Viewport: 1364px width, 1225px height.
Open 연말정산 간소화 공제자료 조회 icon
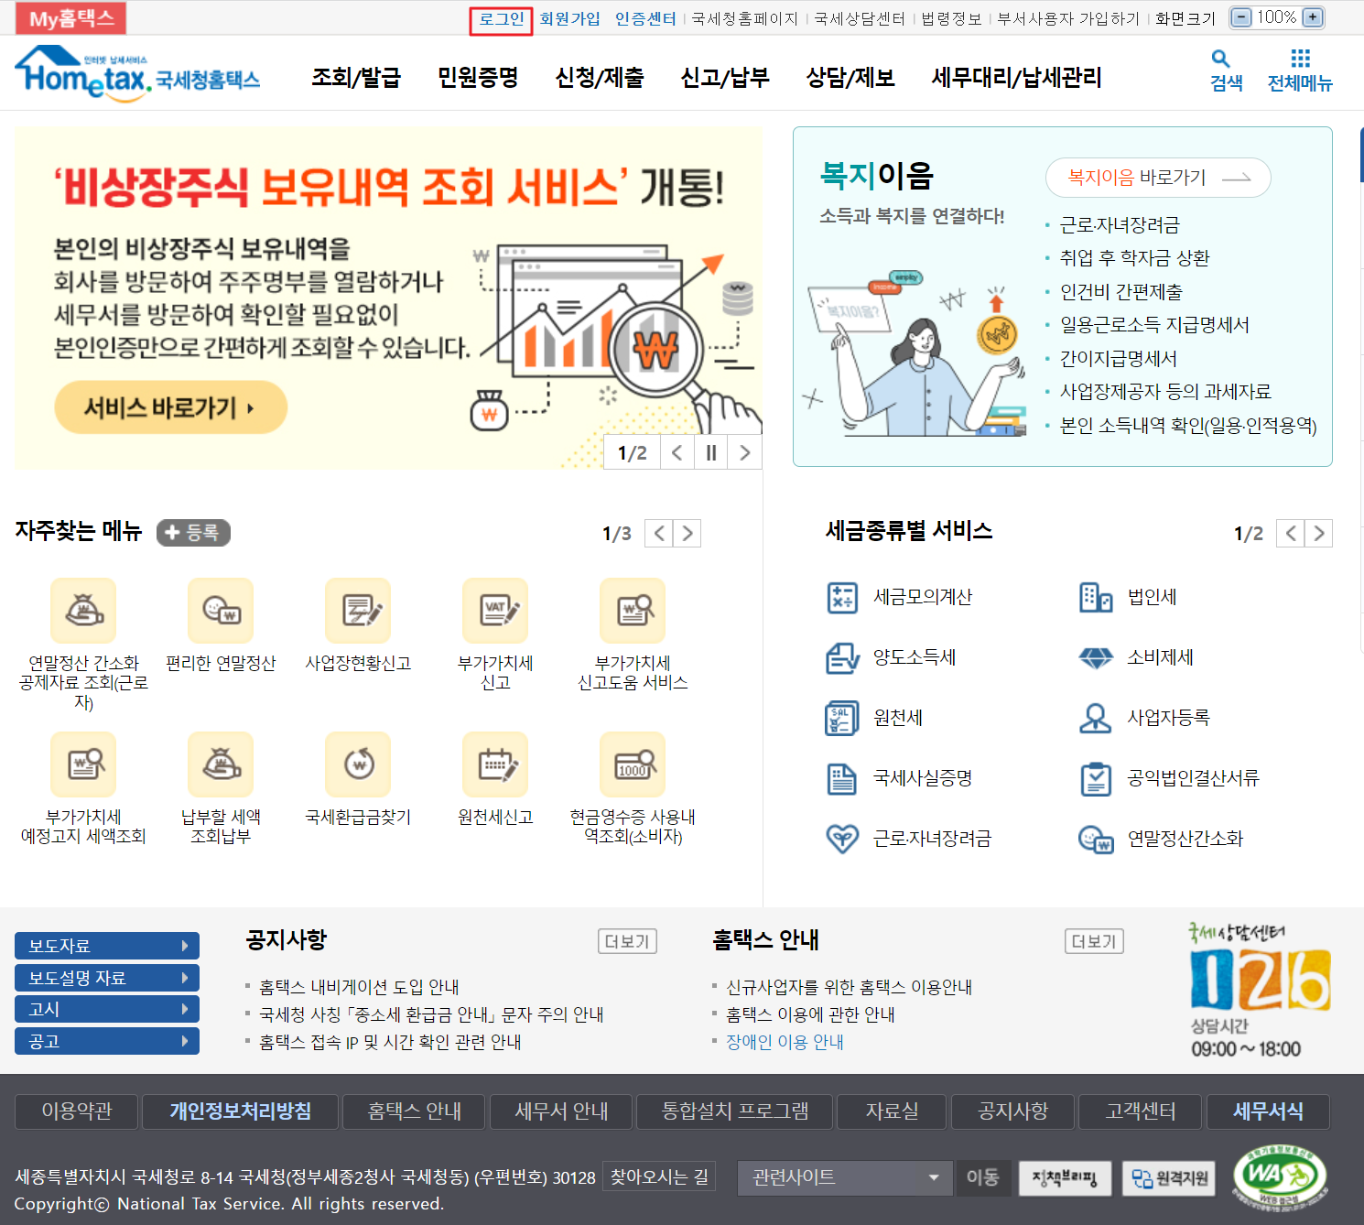pos(83,610)
